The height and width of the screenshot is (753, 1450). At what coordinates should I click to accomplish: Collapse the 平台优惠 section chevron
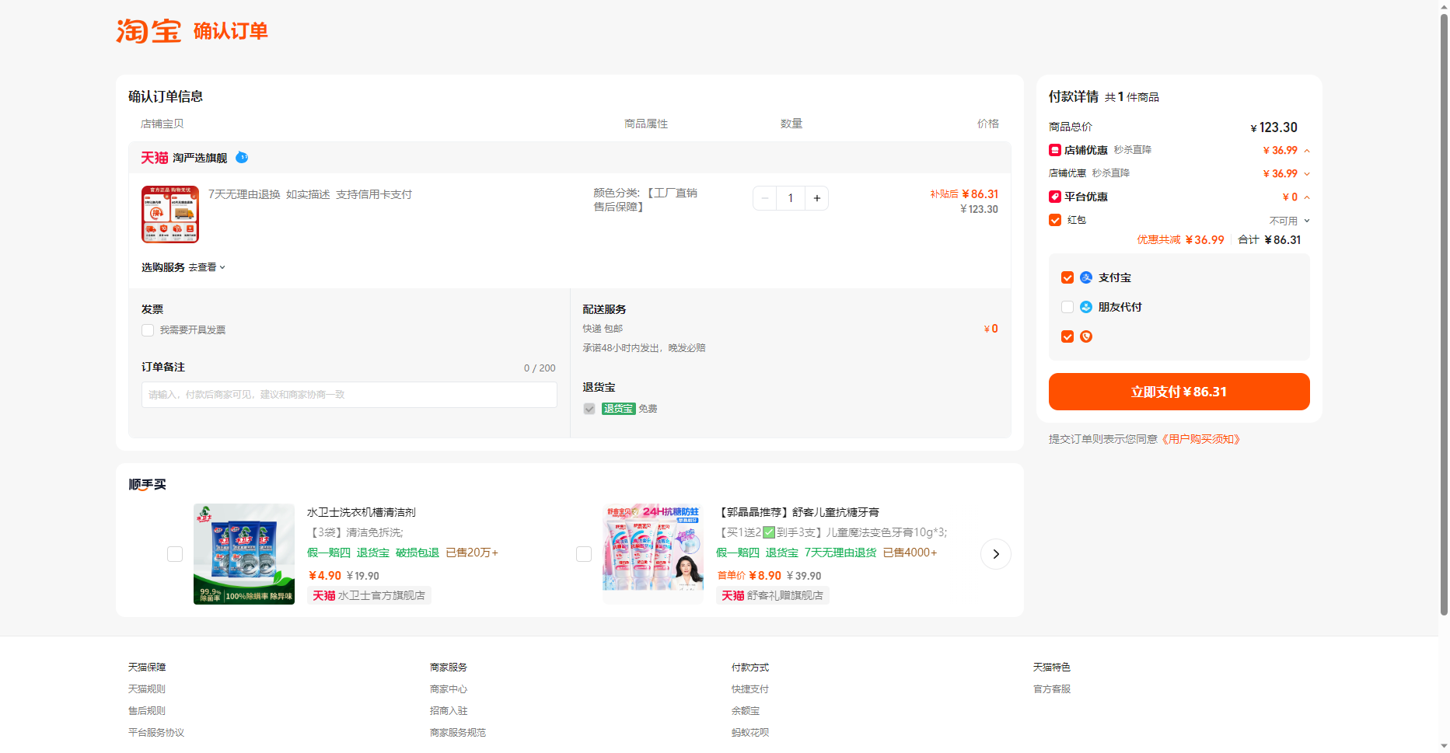click(x=1307, y=197)
